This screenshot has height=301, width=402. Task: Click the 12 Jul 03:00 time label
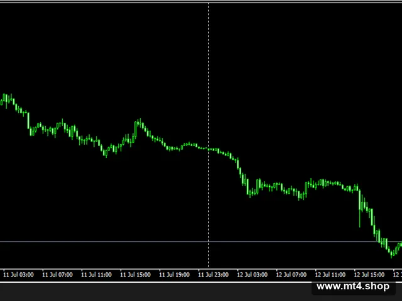pos(252,275)
